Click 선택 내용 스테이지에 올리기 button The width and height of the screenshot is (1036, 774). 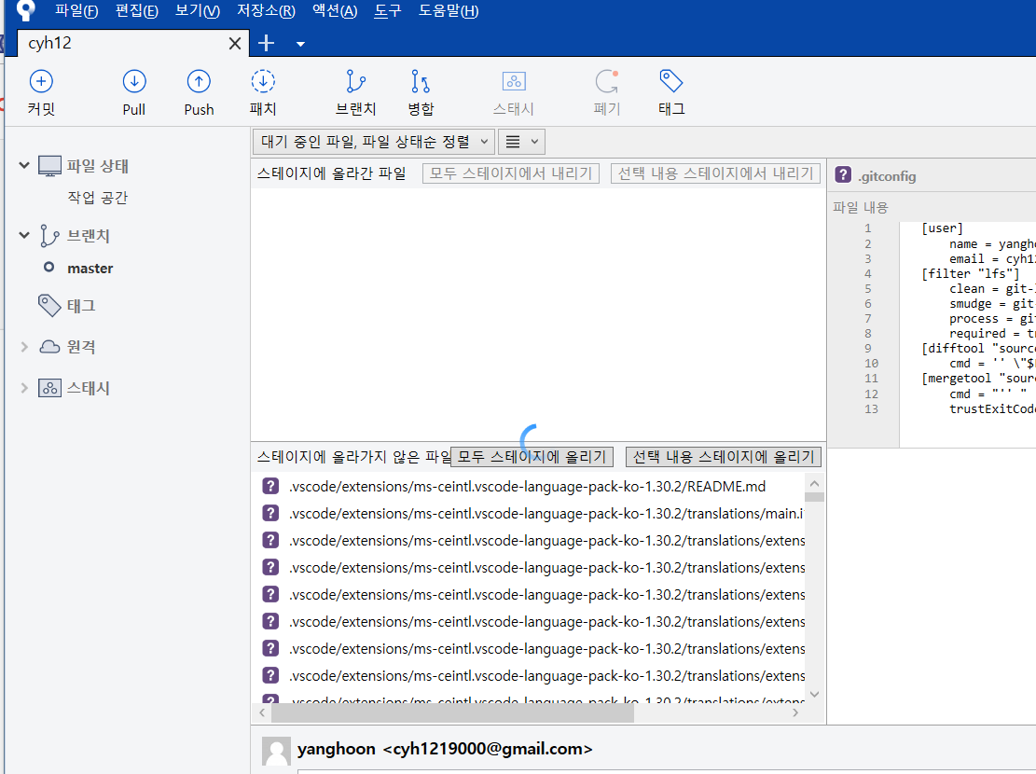tap(724, 457)
